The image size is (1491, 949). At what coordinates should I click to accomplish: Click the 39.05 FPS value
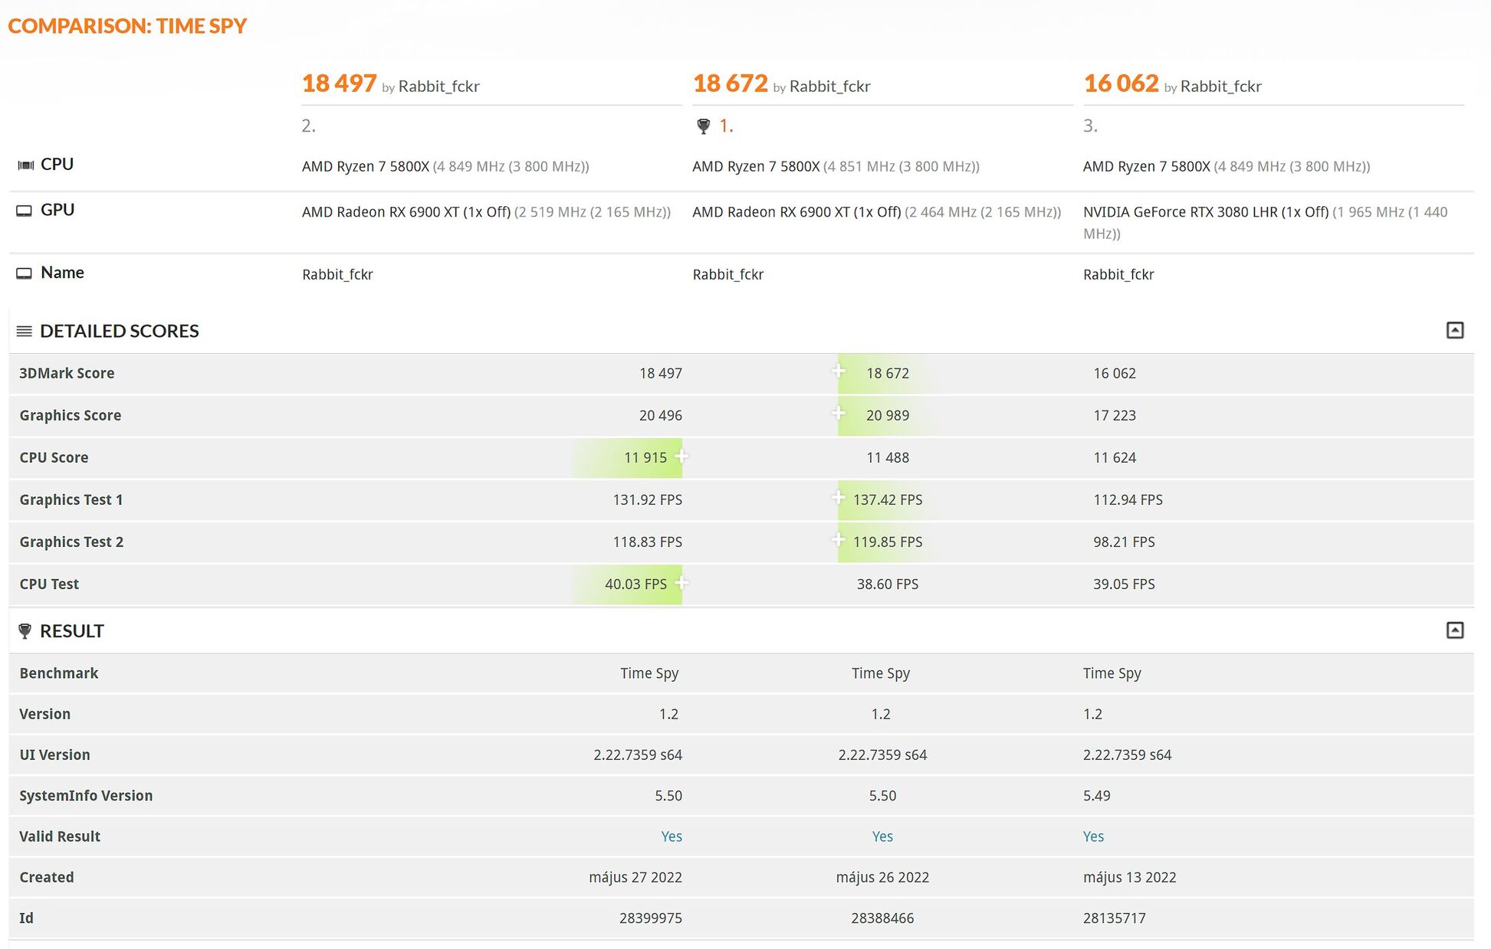tap(1124, 584)
